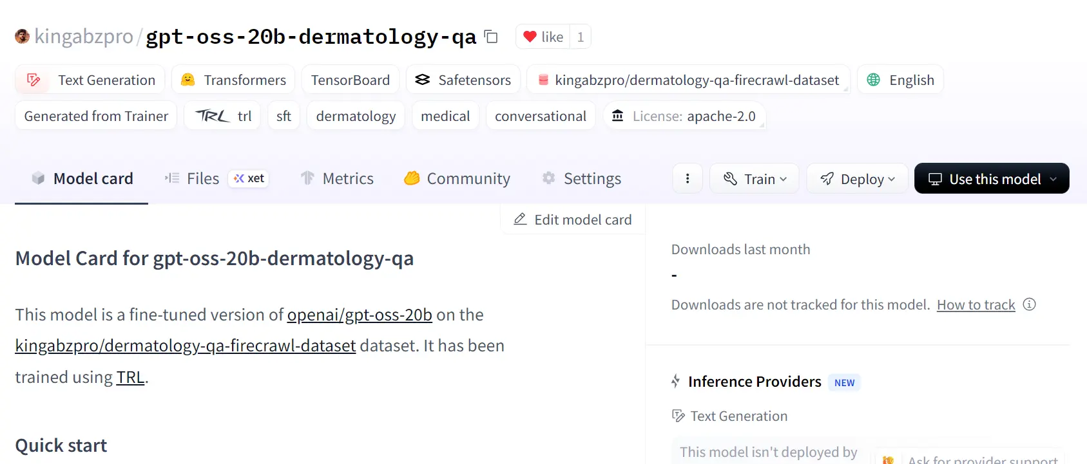
Task: Open the Safetensors tag
Action: point(463,80)
